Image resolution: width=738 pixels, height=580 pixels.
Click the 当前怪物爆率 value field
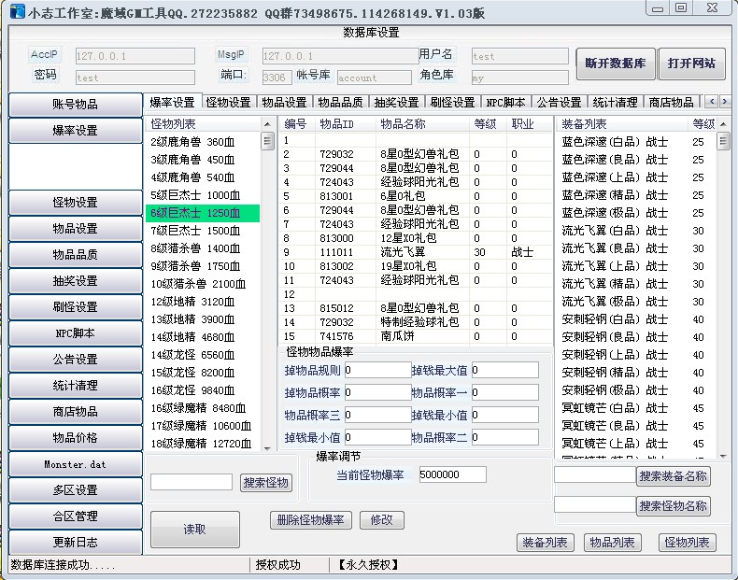(452, 474)
